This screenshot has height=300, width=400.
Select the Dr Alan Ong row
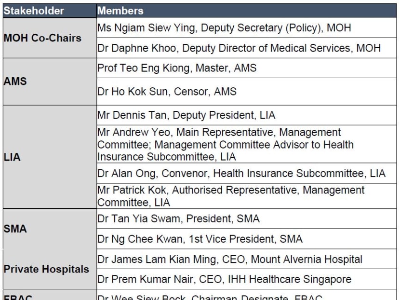[x=246, y=173]
